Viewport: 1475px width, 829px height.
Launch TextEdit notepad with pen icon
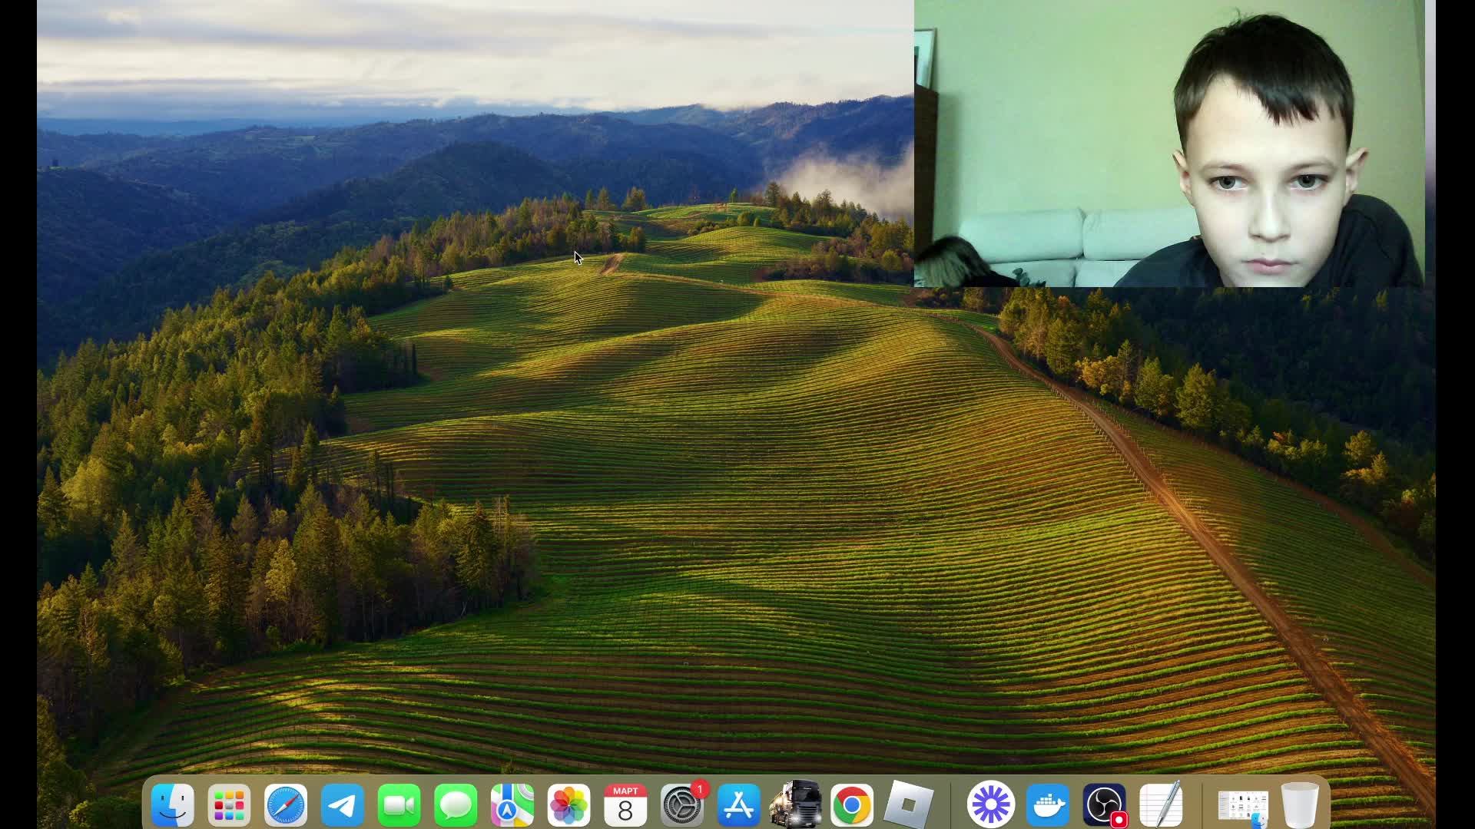[x=1161, y=805]
